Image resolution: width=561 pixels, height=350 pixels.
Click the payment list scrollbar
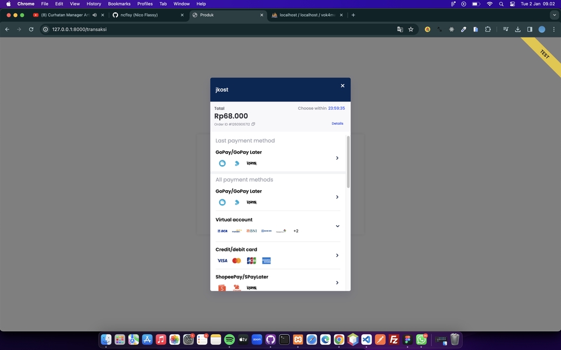(348, 162)
